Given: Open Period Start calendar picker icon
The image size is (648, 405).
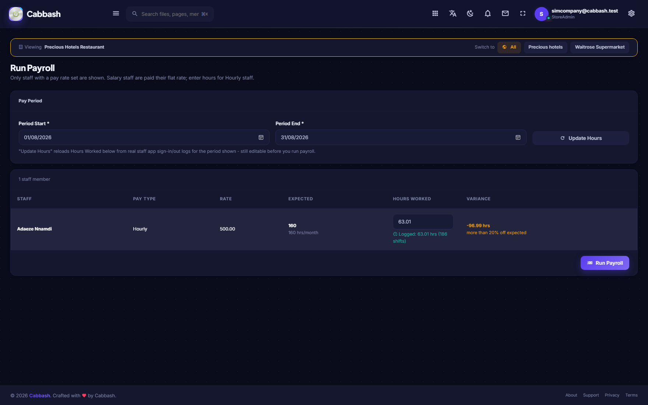Looking at the screenshot, I should tap(261, 137).
